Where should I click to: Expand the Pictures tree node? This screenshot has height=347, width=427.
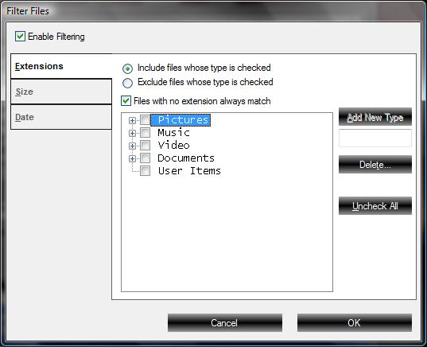click(x=132, y=120)
